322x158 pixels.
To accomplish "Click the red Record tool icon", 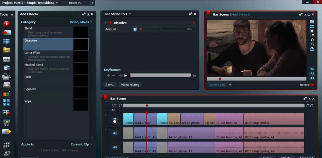I will [x=7, y=24].
